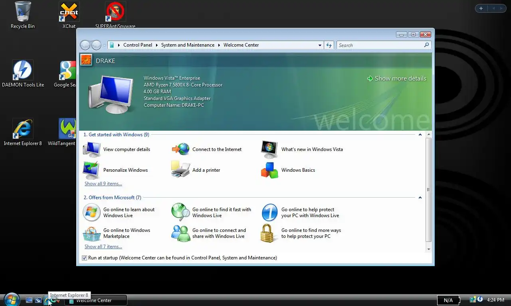
Task: Click the Connect to the Internet label
Action: pyautogui.click(x=217, y=149)
